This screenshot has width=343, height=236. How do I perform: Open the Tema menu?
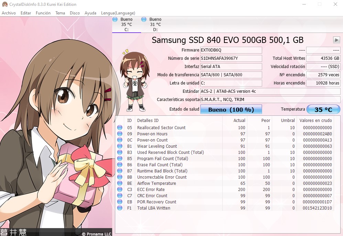pos(60,13)
